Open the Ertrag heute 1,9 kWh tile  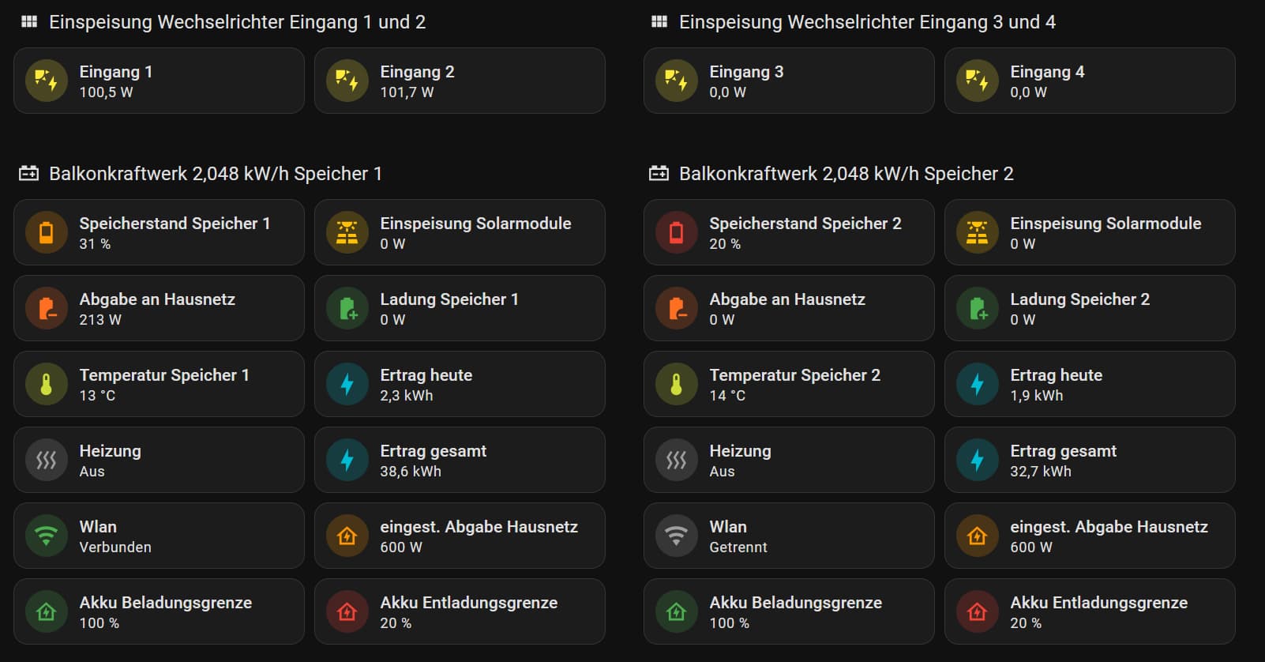coord(1090,384)
